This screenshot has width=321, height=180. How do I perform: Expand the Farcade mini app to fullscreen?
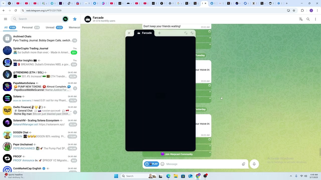(x=186, y=33)
